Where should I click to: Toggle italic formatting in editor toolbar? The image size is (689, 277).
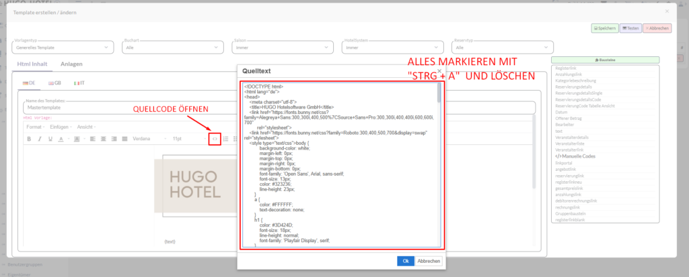(40, 139)
